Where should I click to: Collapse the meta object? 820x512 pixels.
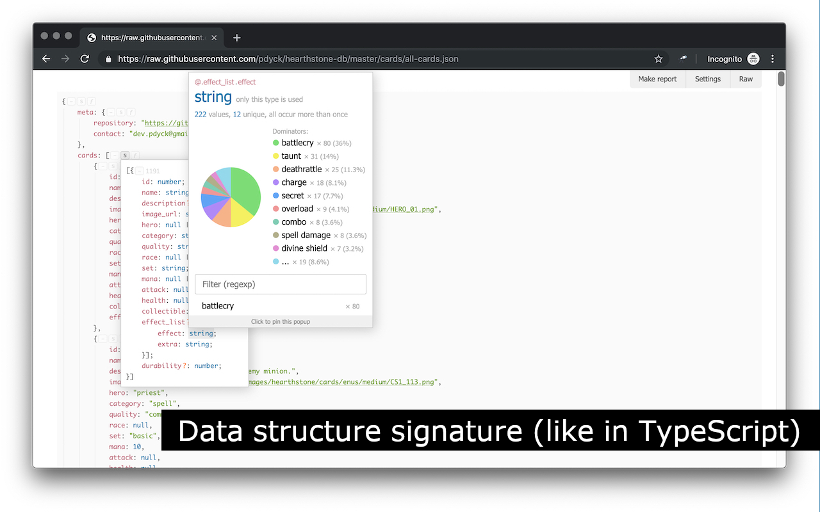pyautogui.click(x=111, y=112)
